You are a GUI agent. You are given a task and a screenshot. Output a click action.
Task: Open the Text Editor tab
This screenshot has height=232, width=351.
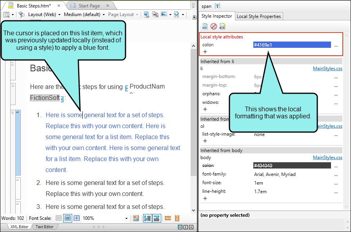pos(44,227)
